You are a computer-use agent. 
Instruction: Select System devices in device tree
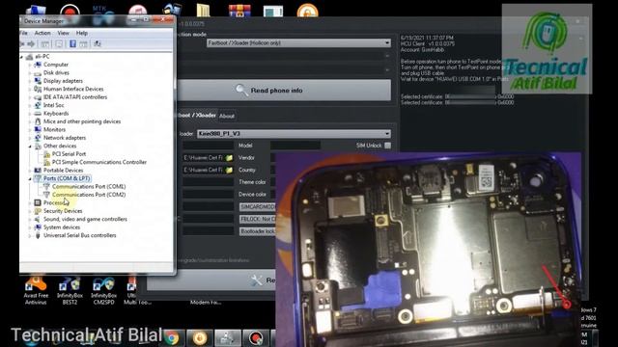point(62,227)
